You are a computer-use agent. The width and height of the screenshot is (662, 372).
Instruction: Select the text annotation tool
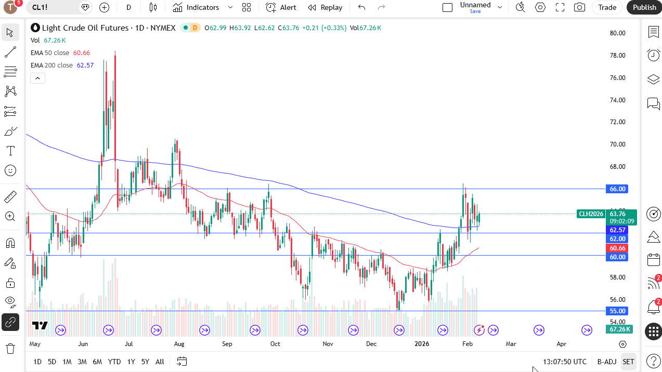(10, 151)
